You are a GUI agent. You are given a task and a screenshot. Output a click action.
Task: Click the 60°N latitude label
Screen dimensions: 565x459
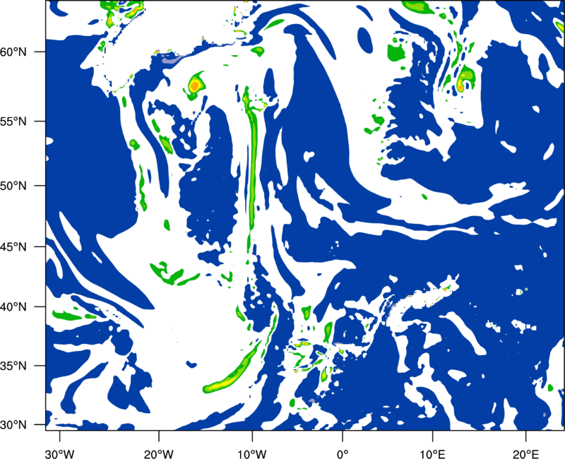coord(13,52)
